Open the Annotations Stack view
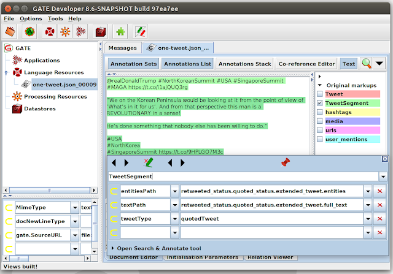The image size is (393, 274). 244,64
